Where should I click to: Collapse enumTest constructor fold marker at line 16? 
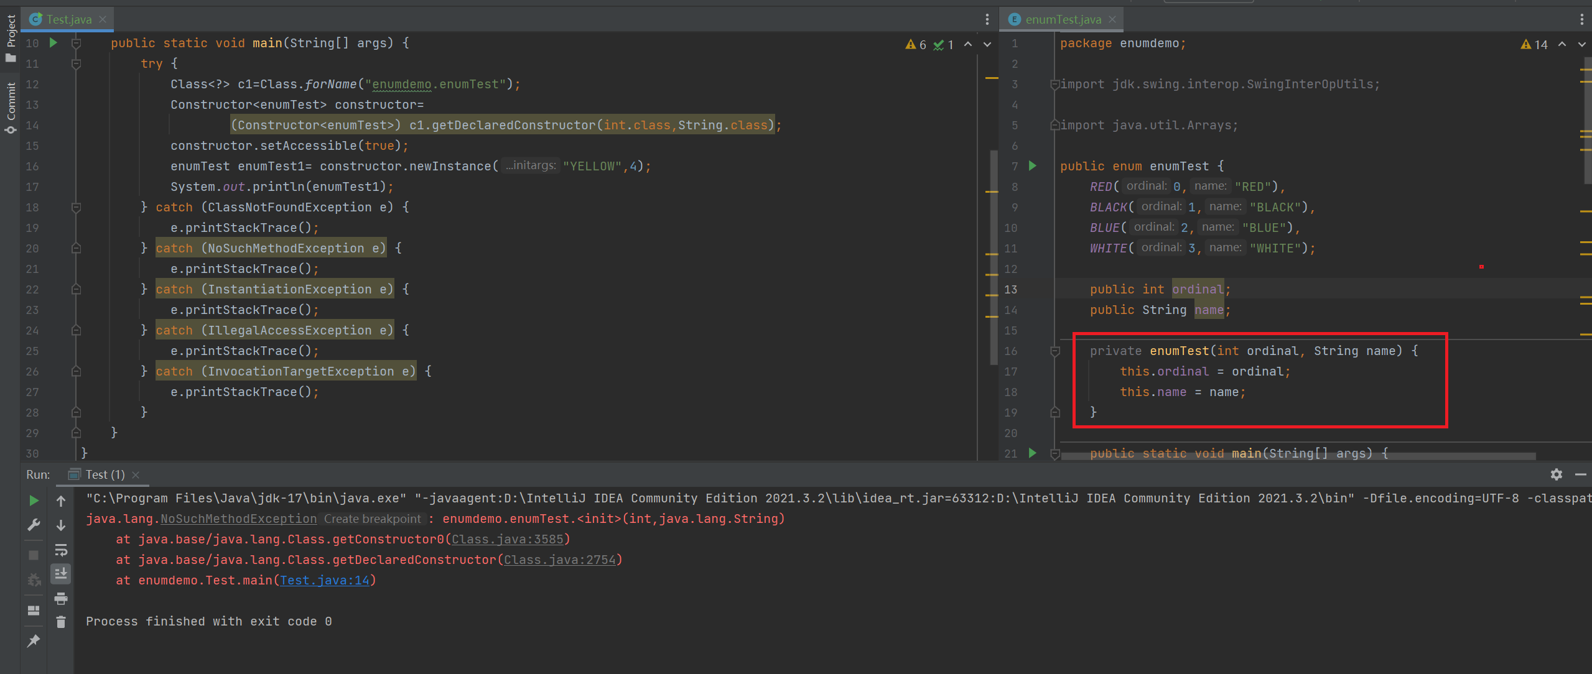(x=1055, y=351)
